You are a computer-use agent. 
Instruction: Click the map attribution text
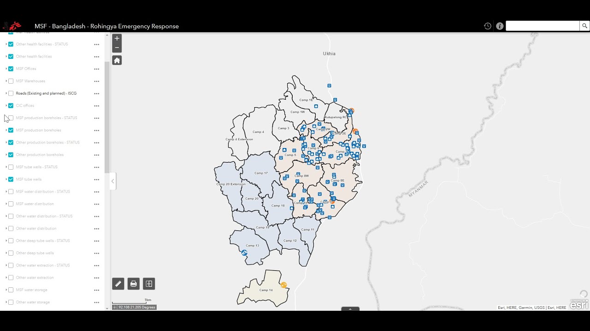[x=532, y=308]
